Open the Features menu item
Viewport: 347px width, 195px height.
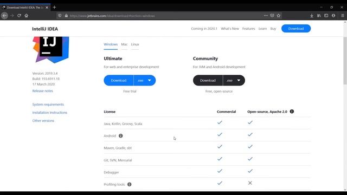pos(248,29)
